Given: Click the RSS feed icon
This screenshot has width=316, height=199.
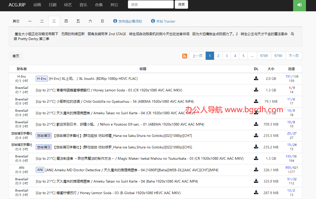Looking at the screenshot, I should point(185,56).
